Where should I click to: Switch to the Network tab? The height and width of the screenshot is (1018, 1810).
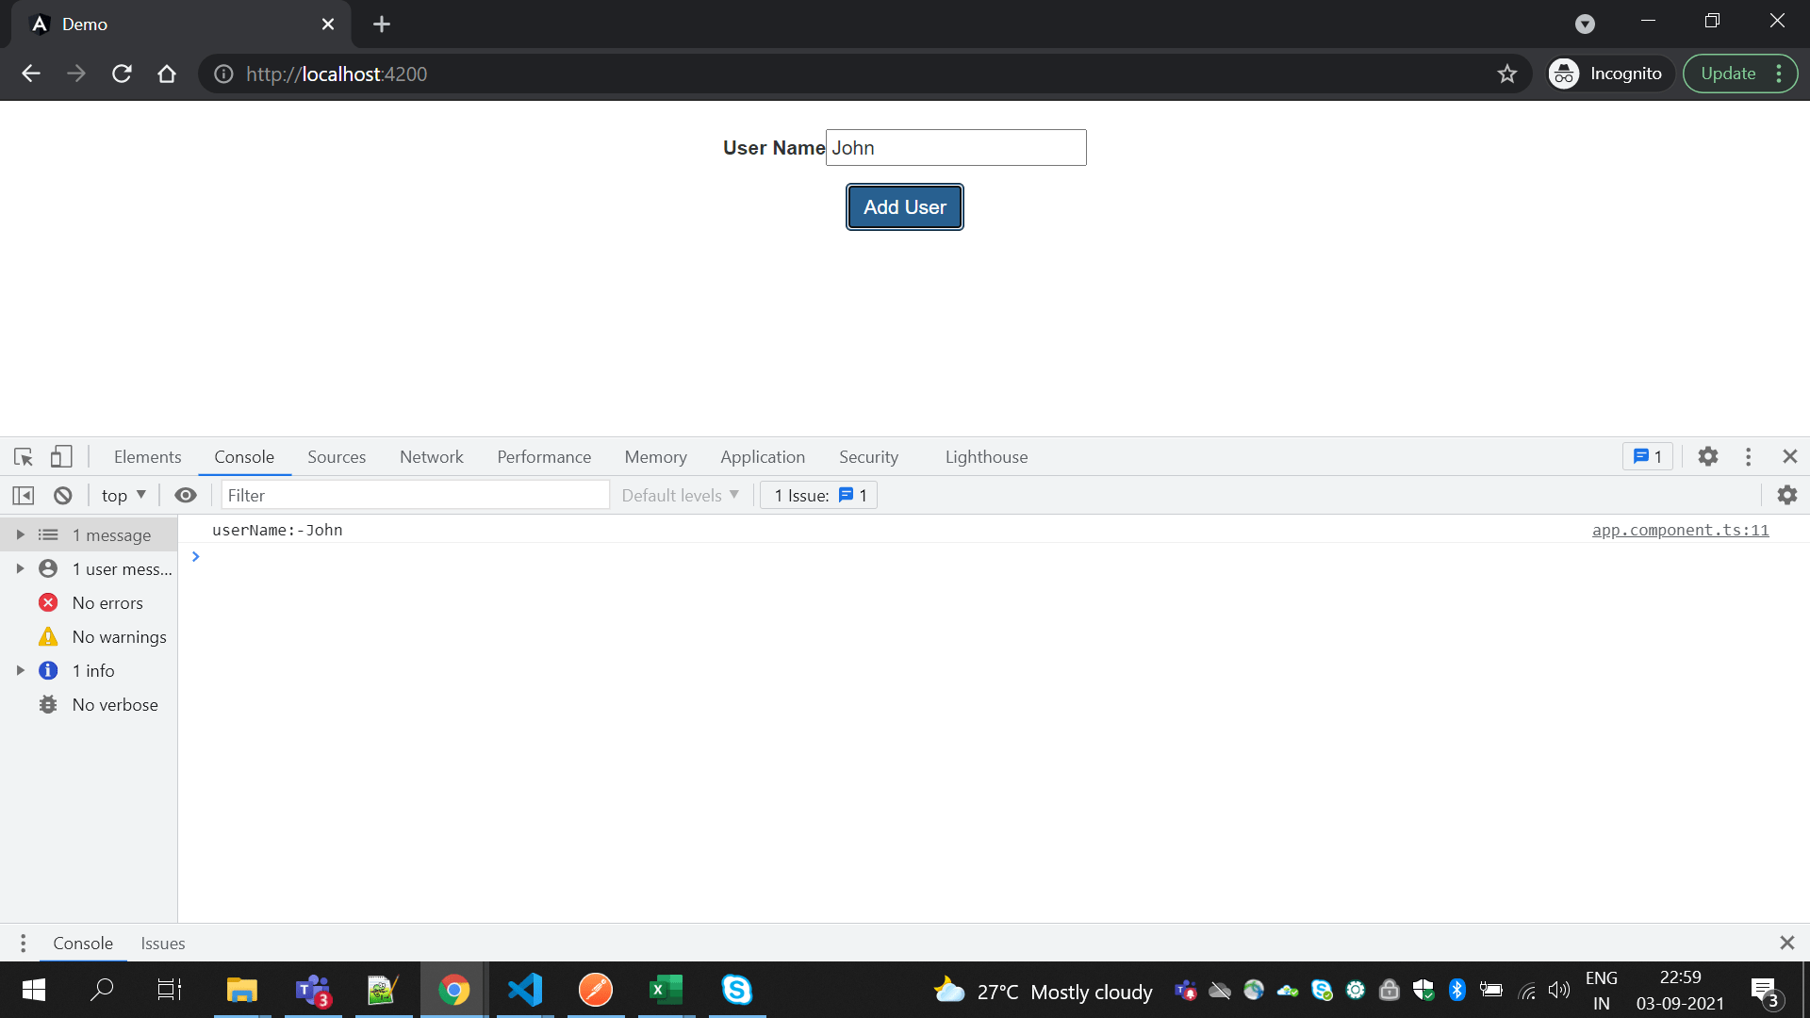[431, 456]
